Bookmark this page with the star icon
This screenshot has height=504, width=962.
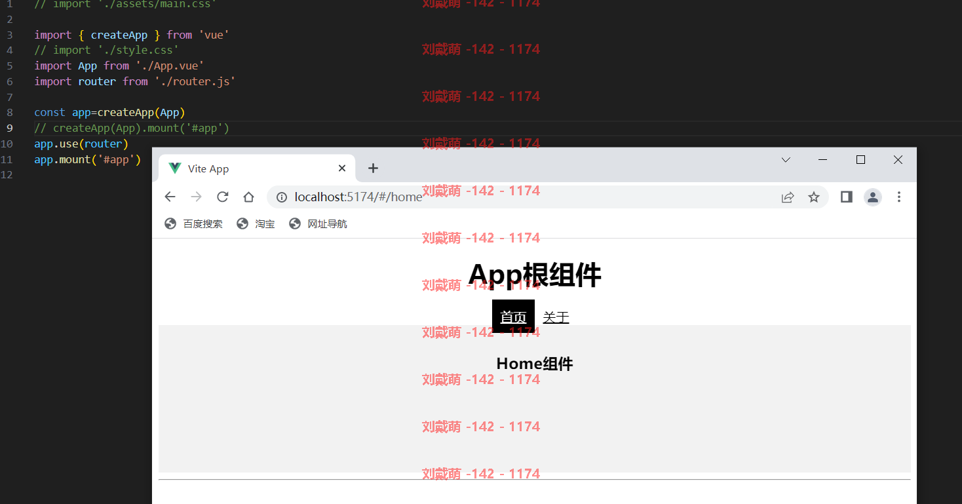814,197
